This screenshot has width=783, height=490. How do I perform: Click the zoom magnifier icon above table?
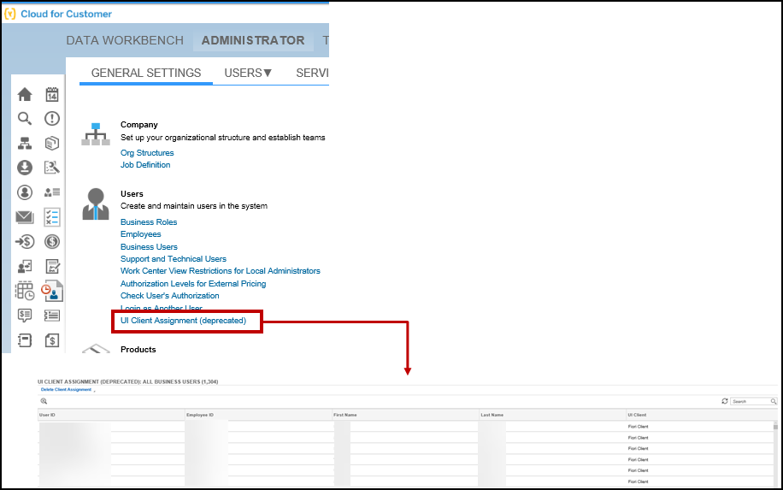tap(44, 401)
